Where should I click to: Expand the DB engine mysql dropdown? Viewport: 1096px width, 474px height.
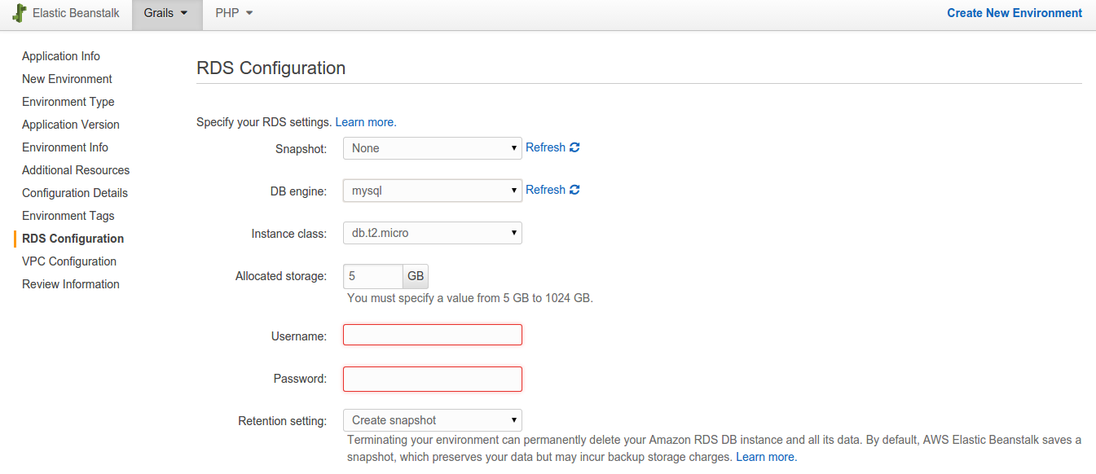433,191
